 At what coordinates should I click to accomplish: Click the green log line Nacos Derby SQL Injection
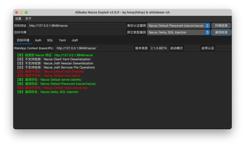(x=47, y=92)
